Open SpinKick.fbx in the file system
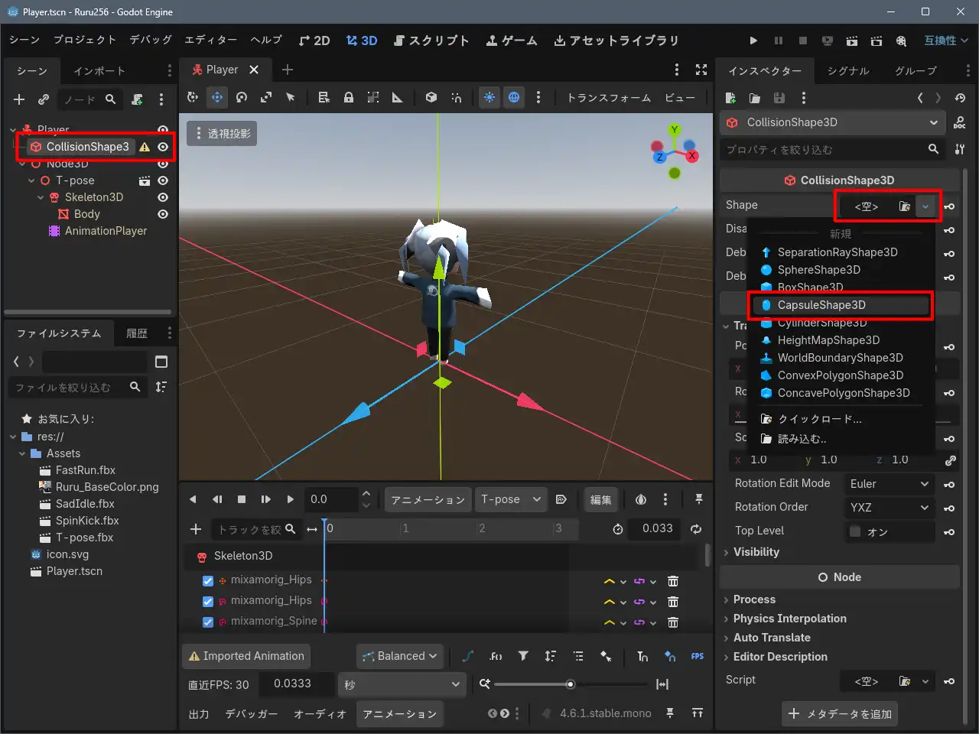This screenshot has width=979, height=734. click(x=87, y=521)
